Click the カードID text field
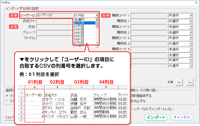Screen dimensions: 200x126 (55, 38)
